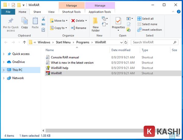Image resolution: width=183 pixels, height=140 pixels.
Task: Open Customize Quick Access Toolbar dropdown
Action: coord(23,5)
